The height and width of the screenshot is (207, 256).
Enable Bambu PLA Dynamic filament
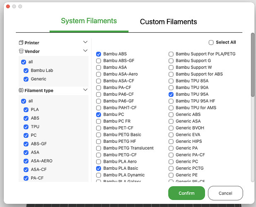99,175
